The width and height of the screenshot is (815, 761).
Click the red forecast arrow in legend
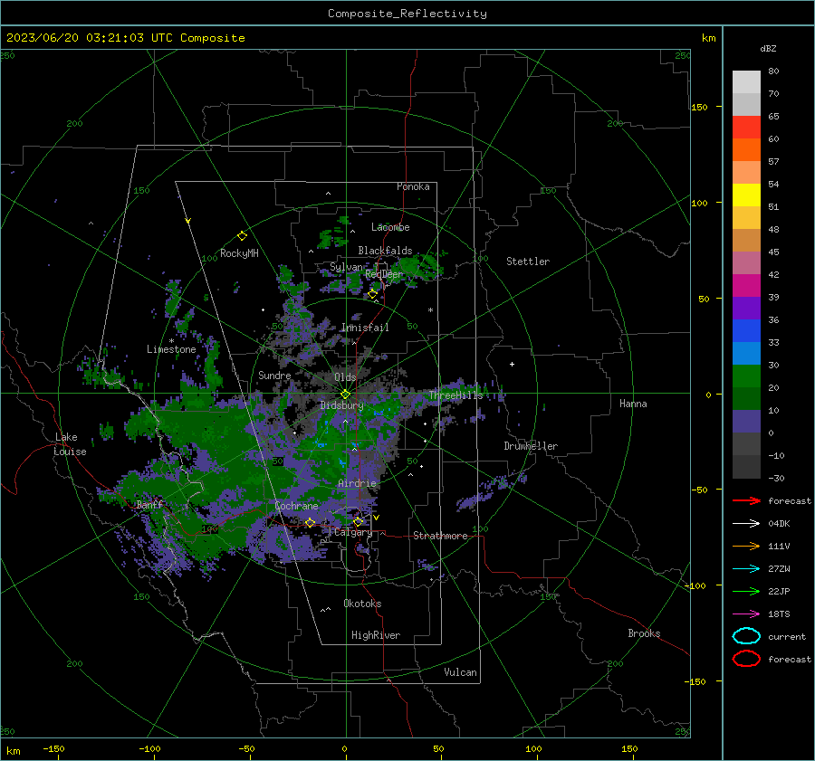click(x=746, y=500)
